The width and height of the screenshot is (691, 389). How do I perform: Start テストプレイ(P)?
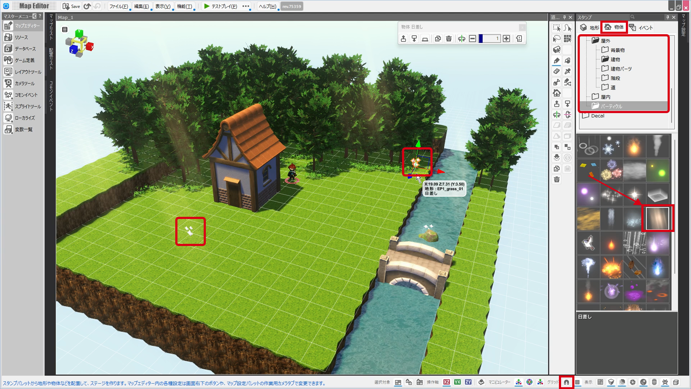220,6
